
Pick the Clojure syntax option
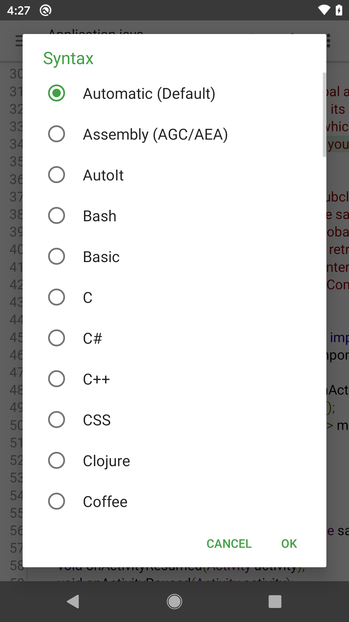(x=57, y=461)
